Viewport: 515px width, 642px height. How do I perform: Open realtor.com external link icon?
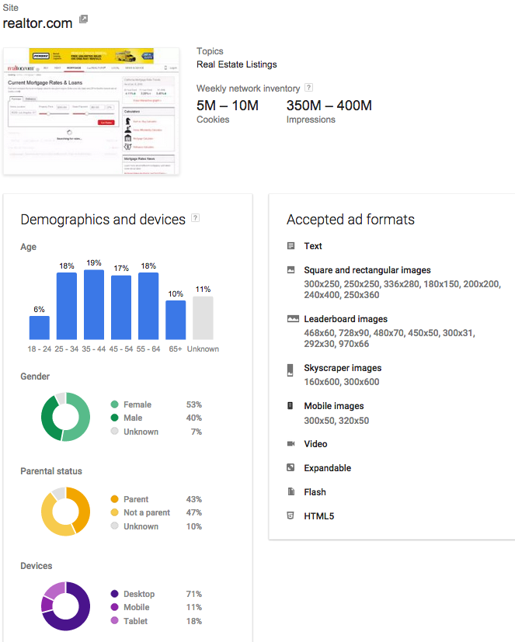pos(84,19)
